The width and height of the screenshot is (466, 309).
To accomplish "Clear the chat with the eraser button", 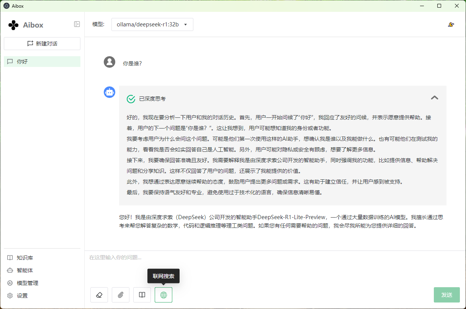I will 99,295.
